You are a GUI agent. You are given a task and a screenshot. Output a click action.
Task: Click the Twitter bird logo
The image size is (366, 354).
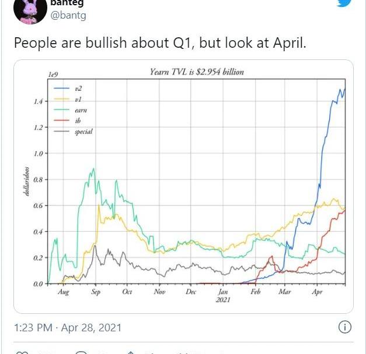344,3
